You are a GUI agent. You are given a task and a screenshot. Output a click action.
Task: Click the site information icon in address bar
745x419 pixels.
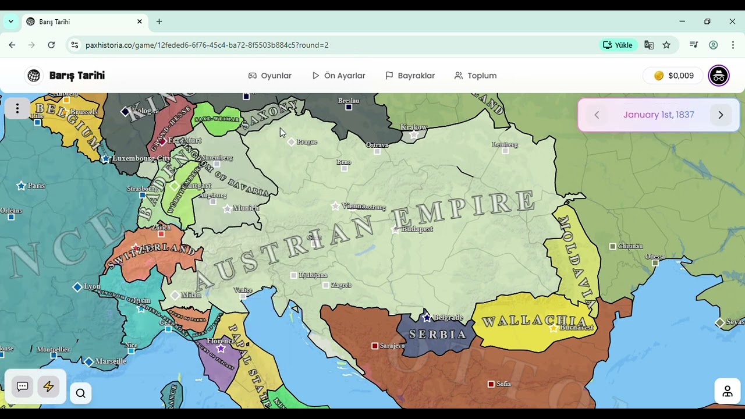74,45
